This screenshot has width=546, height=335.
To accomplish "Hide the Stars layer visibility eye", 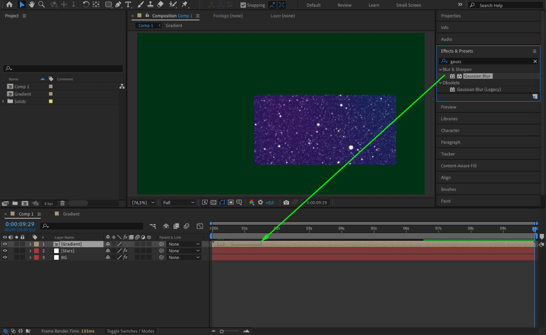I will (5, 251).
